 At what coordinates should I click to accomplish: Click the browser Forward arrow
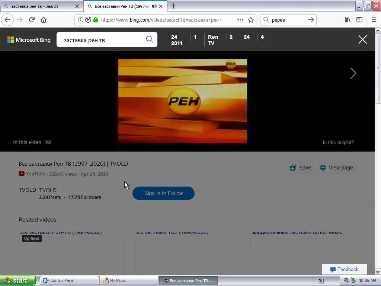pos(20,20)
